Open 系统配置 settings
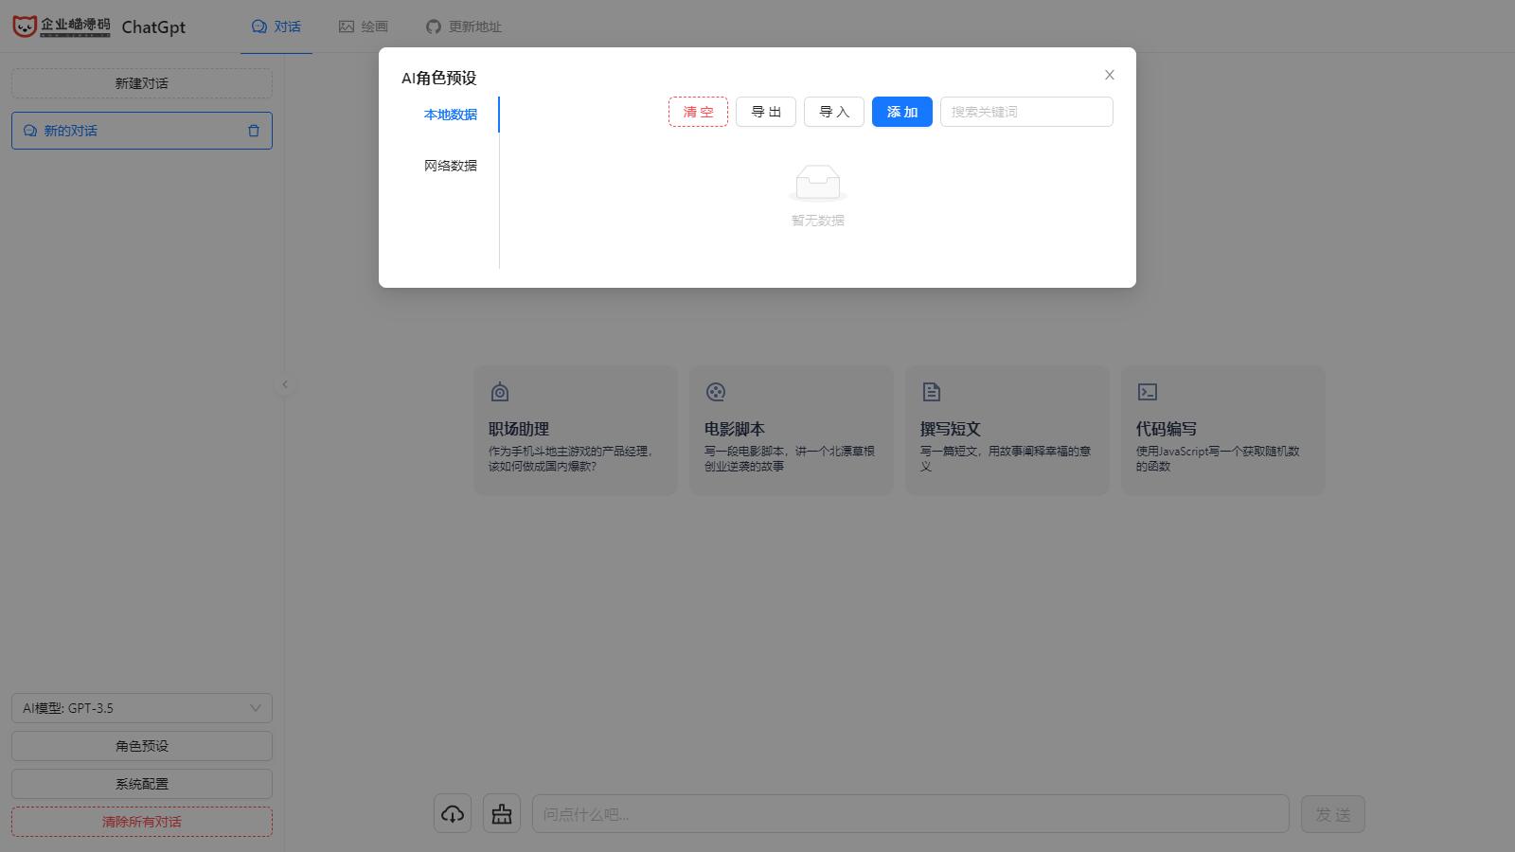Screen dimensions: 1515x852 tap(142, 784)
